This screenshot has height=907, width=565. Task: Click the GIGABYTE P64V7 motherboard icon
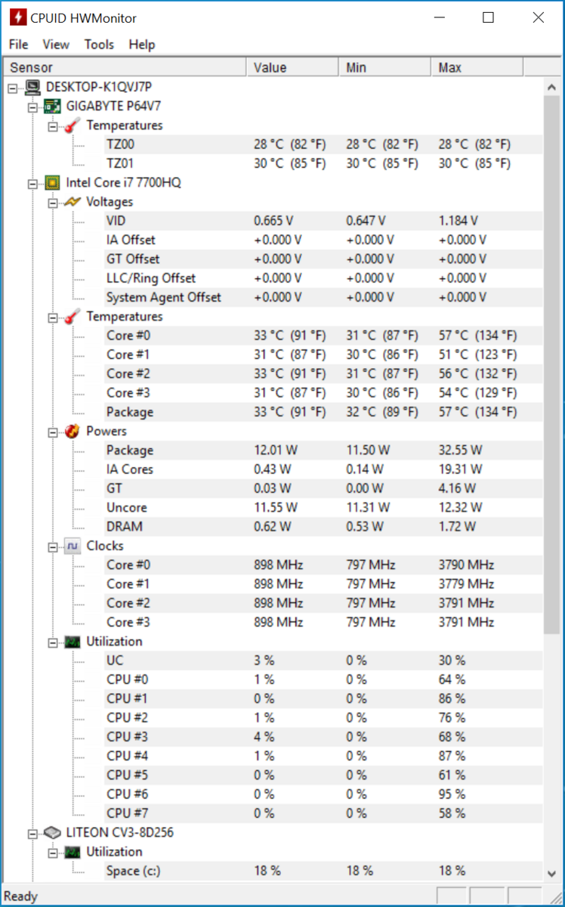[x=54, y=106]
